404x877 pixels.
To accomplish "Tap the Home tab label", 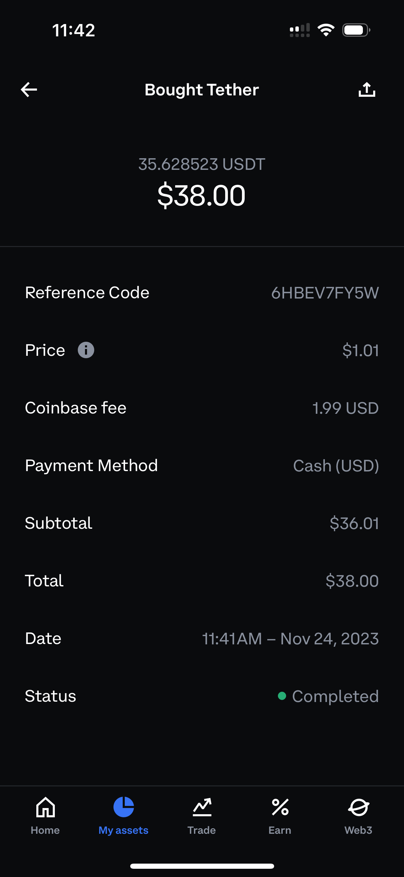I will (x=45, y=830).
